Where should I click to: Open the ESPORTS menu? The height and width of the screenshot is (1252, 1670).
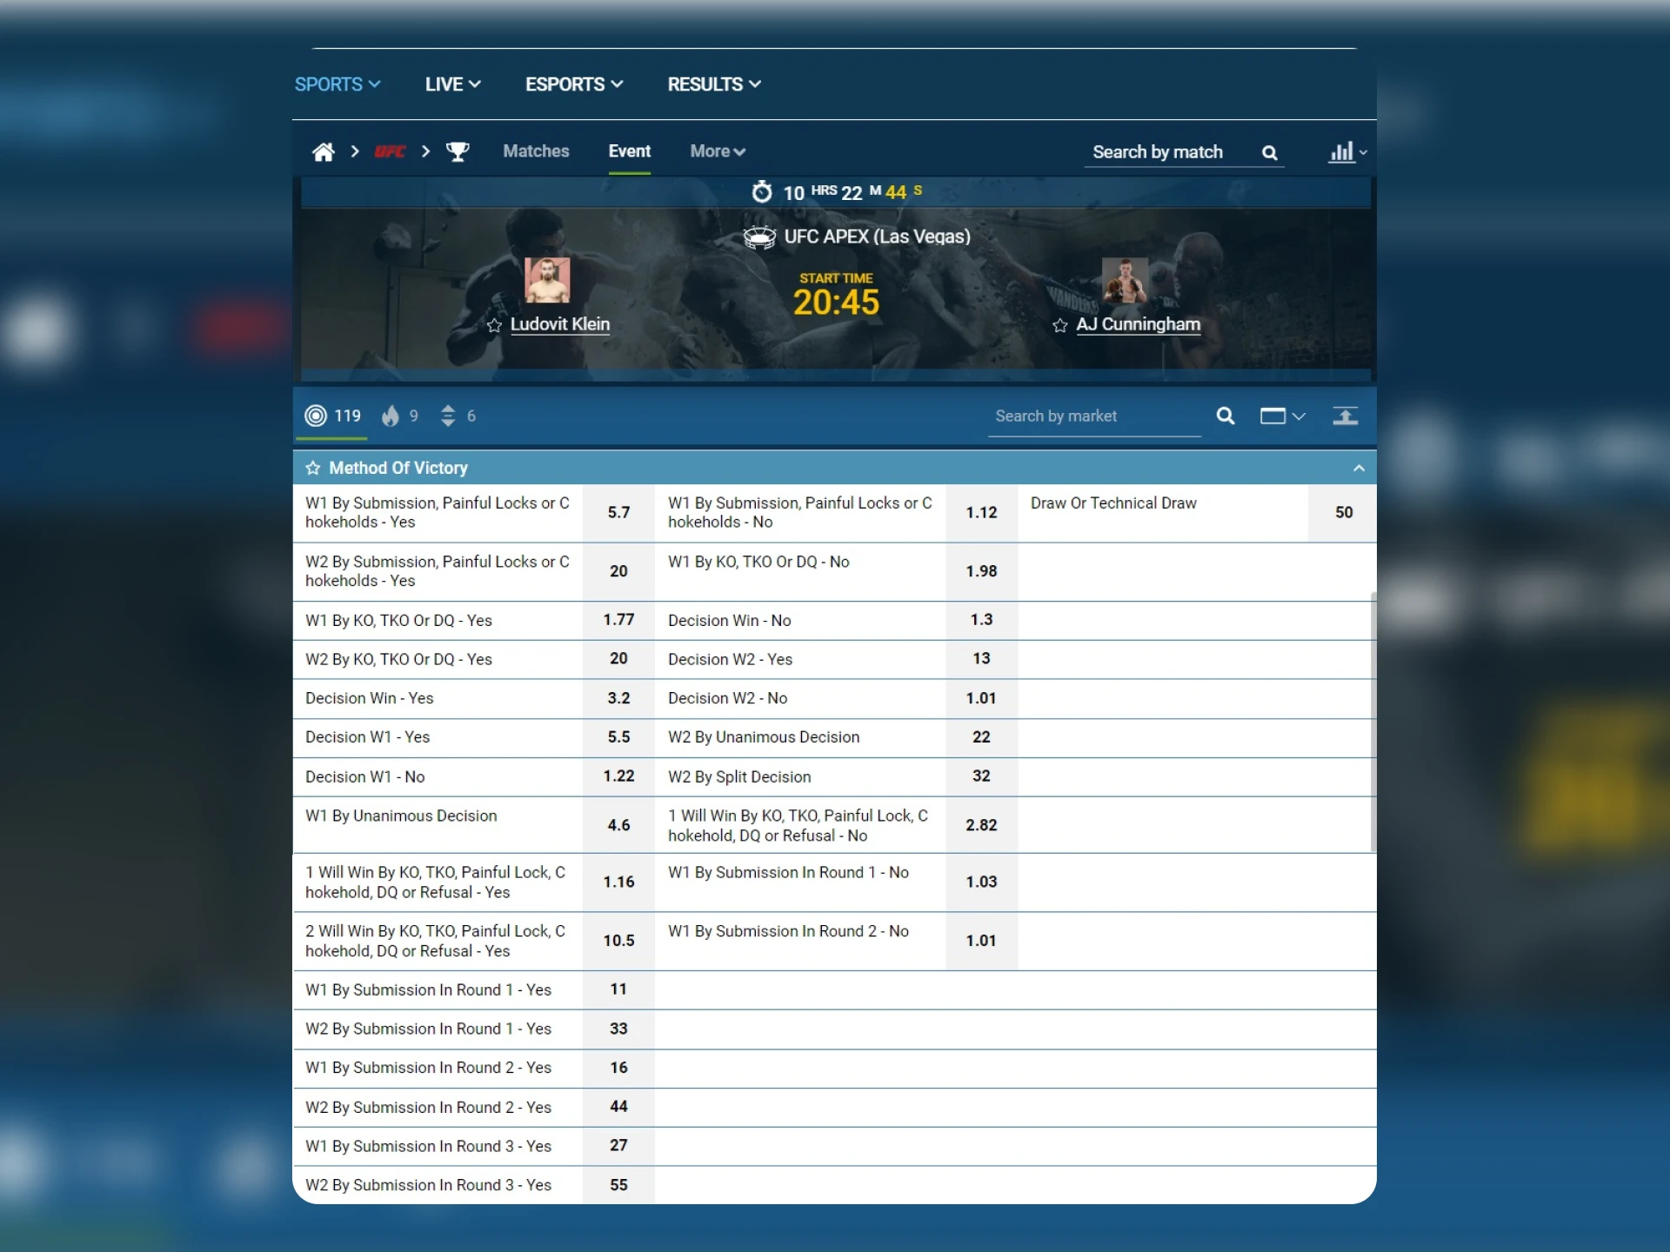573,84
